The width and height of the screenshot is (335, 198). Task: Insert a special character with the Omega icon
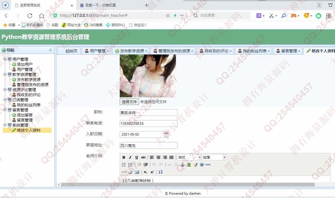[x=160, y=172]
